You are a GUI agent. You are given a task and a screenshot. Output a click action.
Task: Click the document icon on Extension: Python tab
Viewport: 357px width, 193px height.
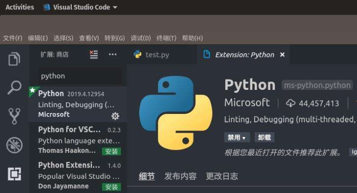click(207, 55)
